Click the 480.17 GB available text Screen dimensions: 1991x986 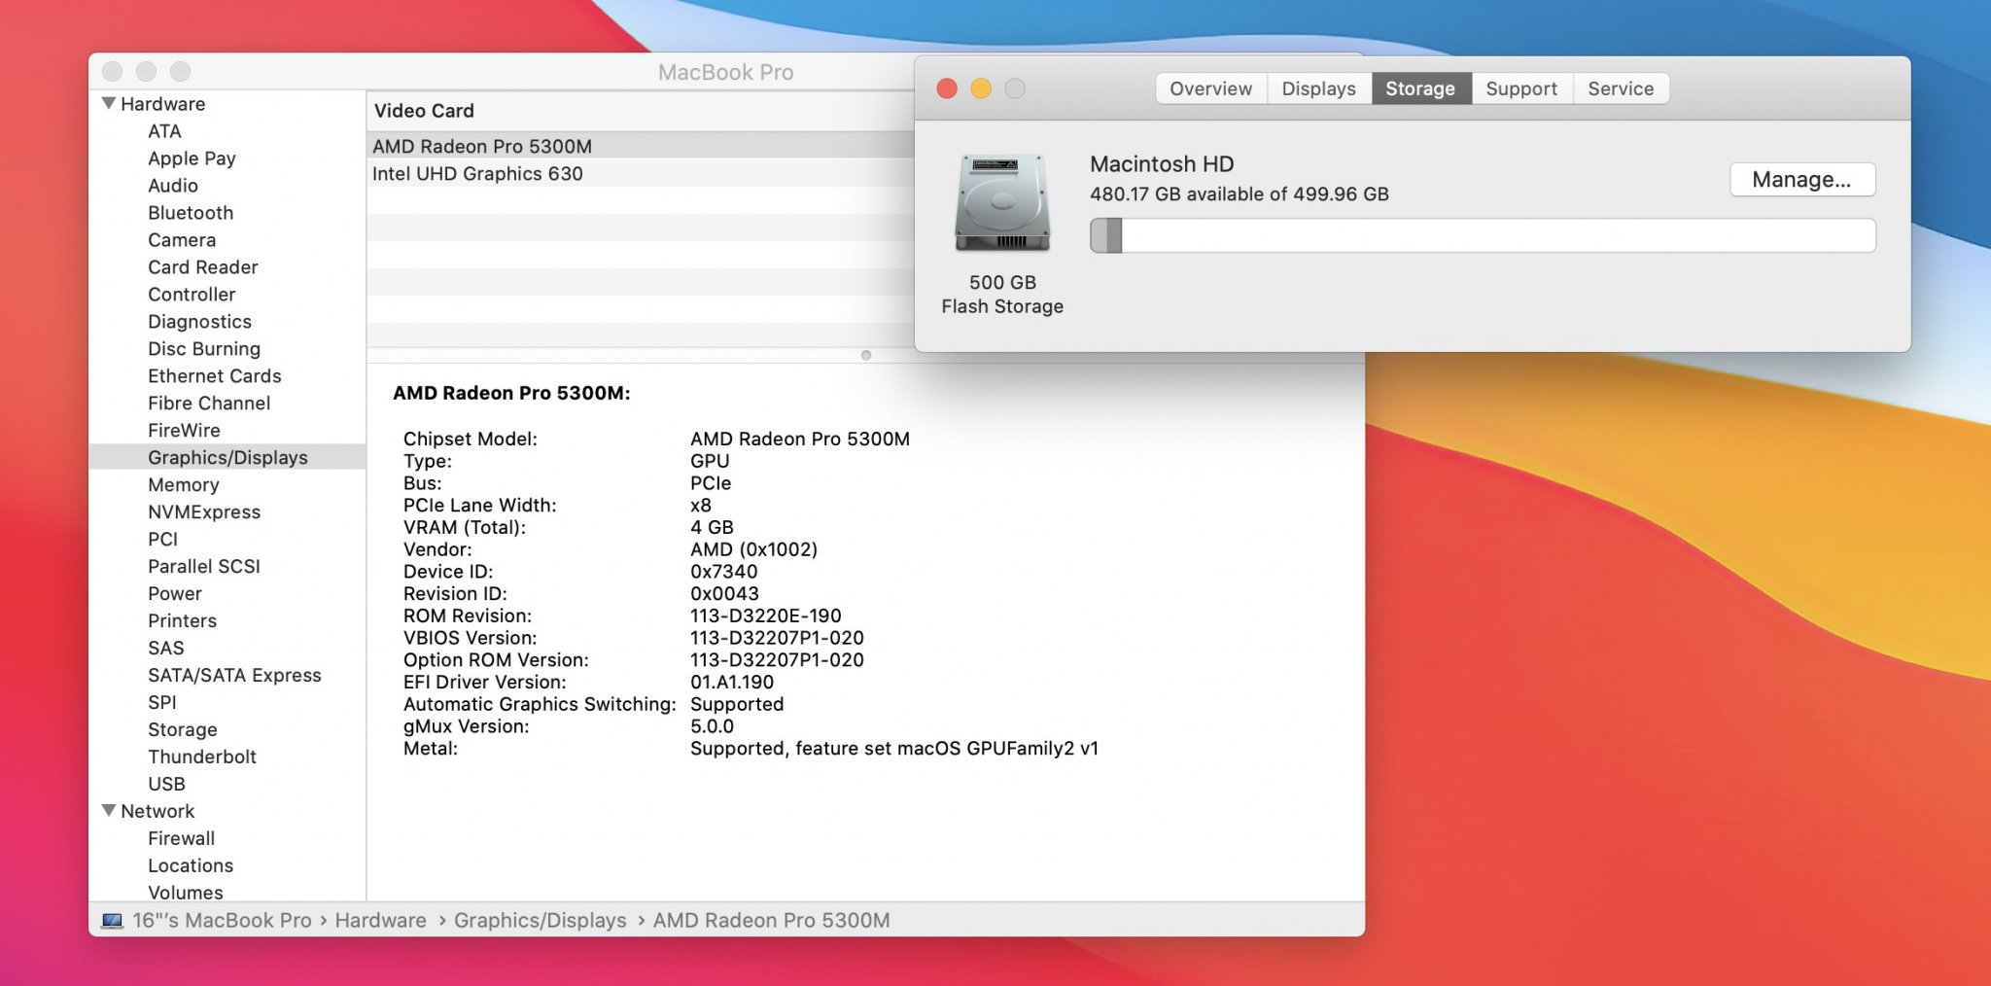1240,194
